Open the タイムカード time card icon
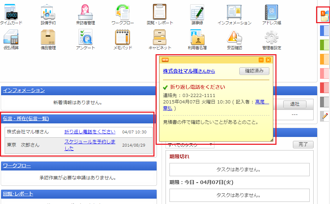This screenshot has width=330, height=204. tap(11, 13)
